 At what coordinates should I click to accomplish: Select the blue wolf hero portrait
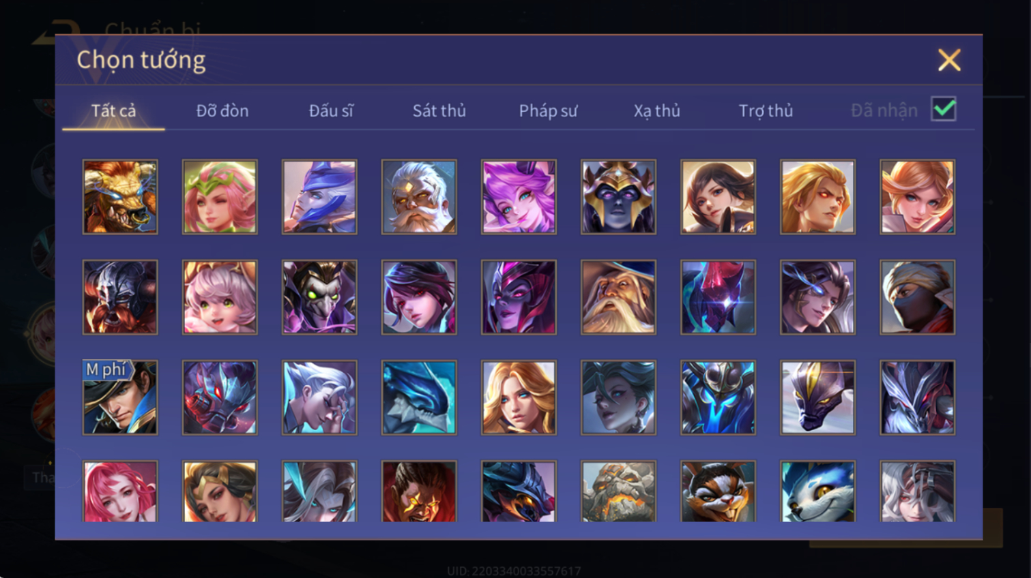coord(817,491)
